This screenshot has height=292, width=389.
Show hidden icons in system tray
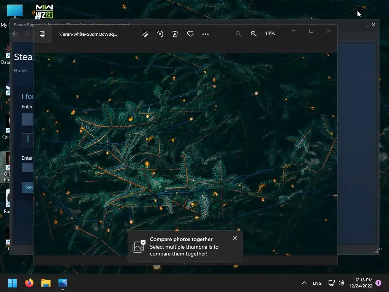[304, 283]
